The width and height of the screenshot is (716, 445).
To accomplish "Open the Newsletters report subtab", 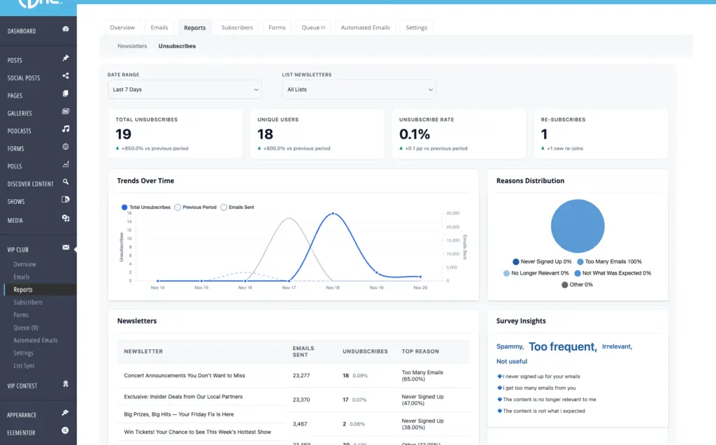I will (131, 45).
